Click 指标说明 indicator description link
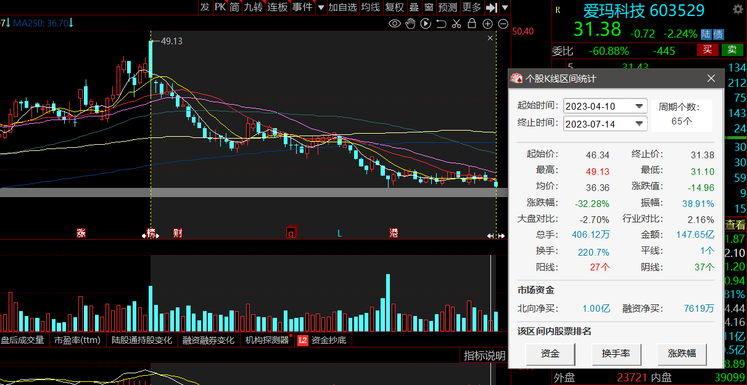Viewport: 747px width, 385px height. pos(485,355)
